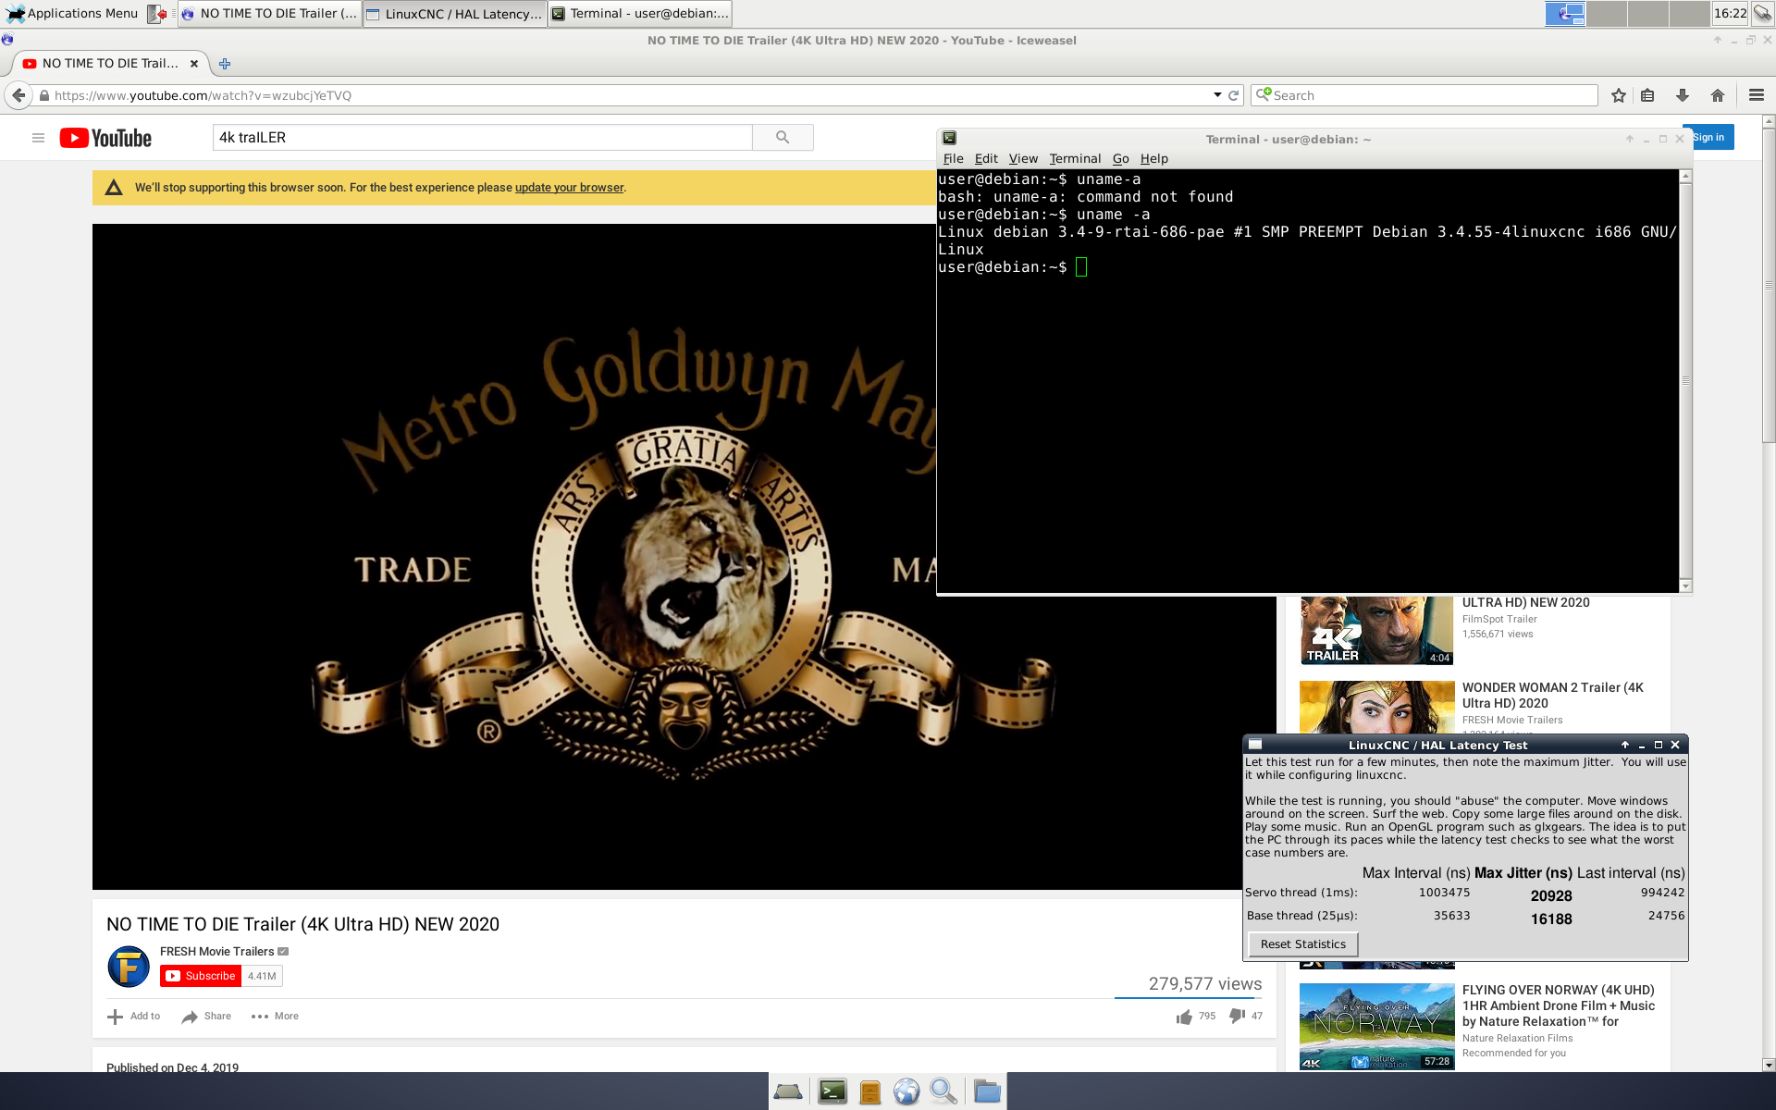Select the first workspace in the pager
Viewport: 1776px width, 1110px height.
(1565, 13)
